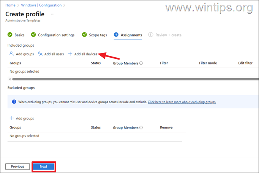The height and width of the screenshot is (173, 259).
Task: Open the ellipsis menu beside Create profile
Action: (x=52, y=14)
